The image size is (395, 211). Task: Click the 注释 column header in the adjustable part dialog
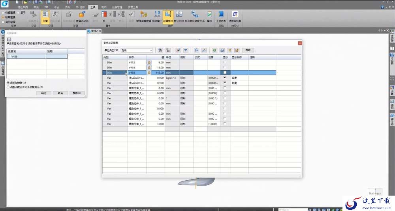click(x=56, y=51)
